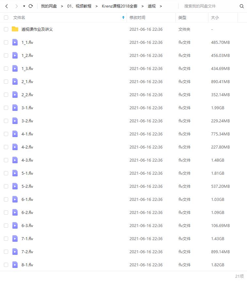The width and height of the screenshot is (247, 282).
Task: Check the box for 7-2.flv
Action: coord(6,252)
